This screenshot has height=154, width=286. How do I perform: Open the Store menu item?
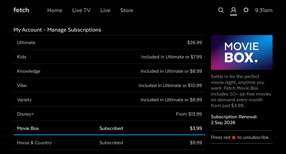point(127,10)
